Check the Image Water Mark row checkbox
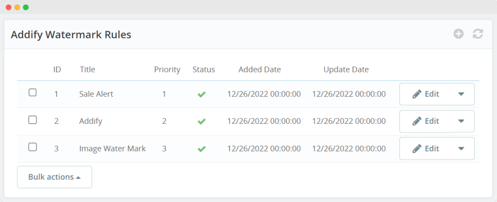497x202 pixels. (x=33, y=147)
